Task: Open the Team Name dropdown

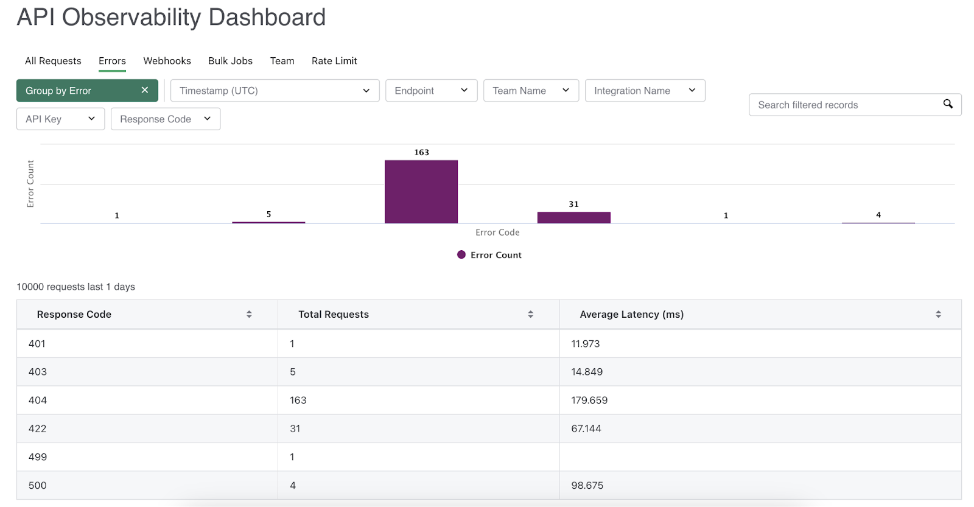Action: (x=530, y=91)
